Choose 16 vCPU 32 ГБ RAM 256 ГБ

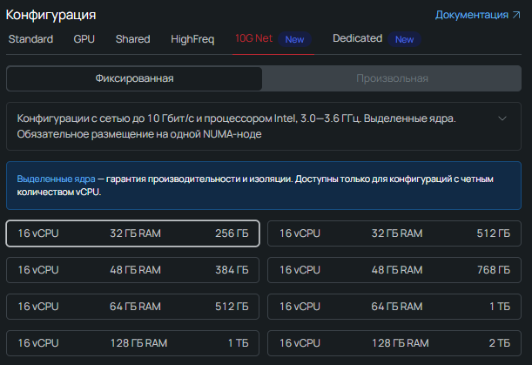click(132, 233)
